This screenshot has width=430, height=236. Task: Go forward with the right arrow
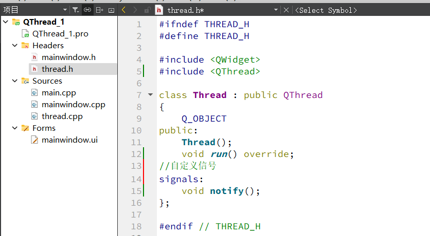[x=135, y=10]
